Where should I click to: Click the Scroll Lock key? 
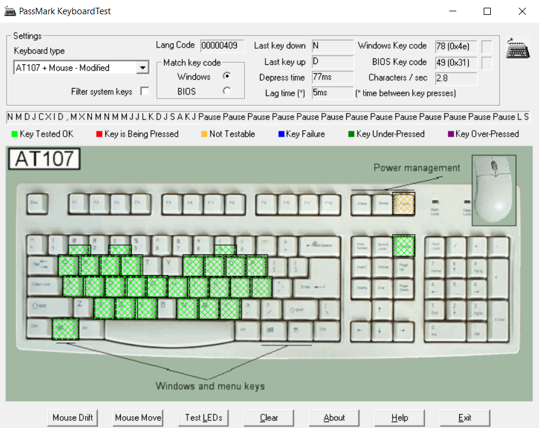[383, 246]
